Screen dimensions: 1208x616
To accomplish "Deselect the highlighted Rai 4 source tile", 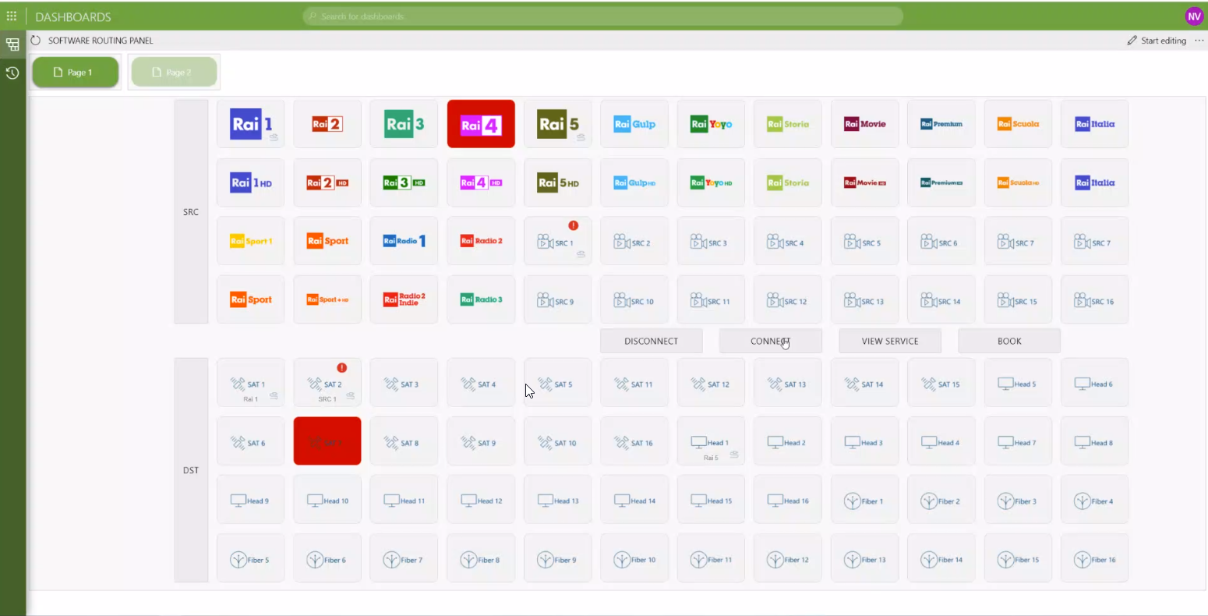I will pyautogui.click(x=481, y=124).
